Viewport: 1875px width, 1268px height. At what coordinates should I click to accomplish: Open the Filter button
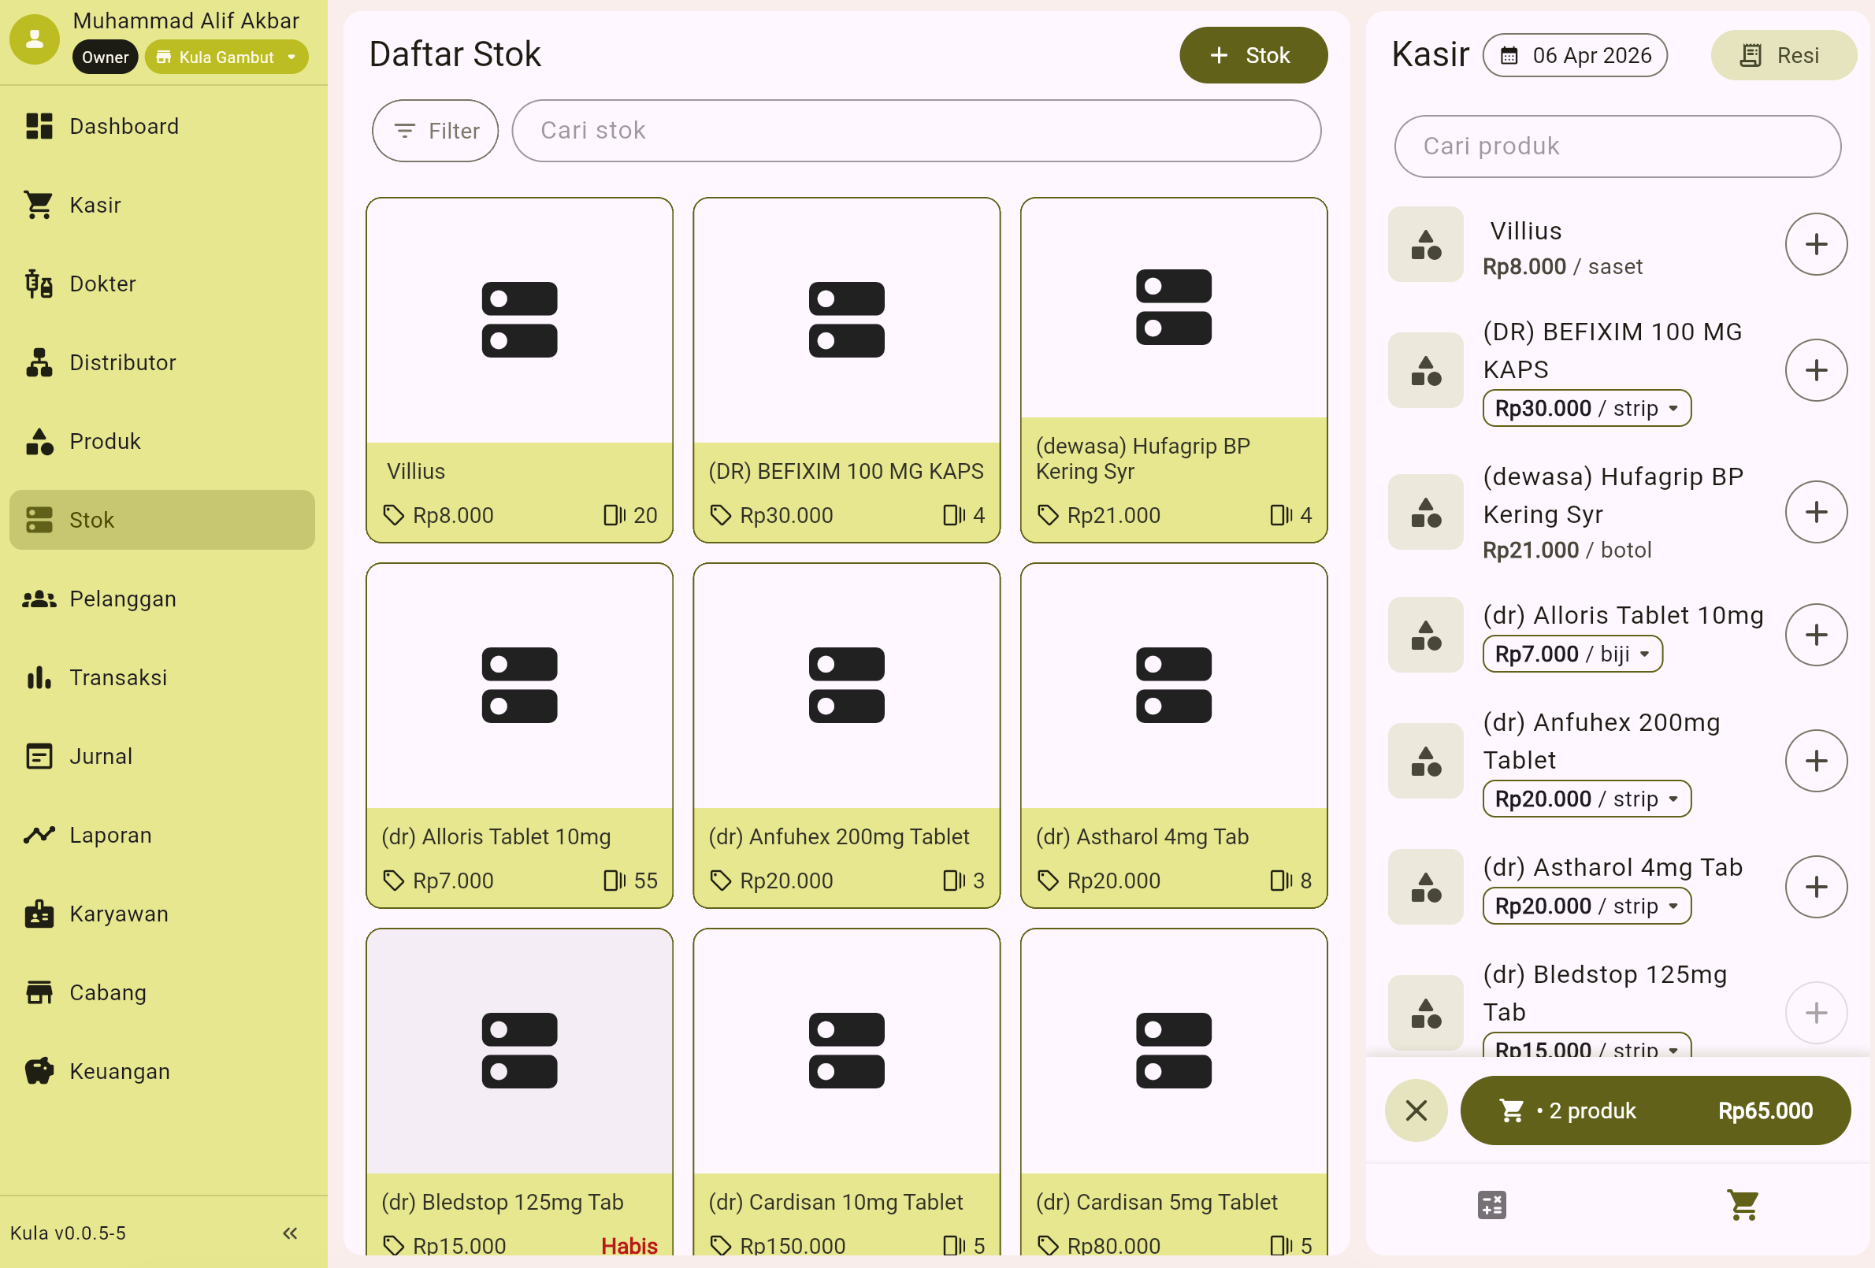click(x=435, y=131)
